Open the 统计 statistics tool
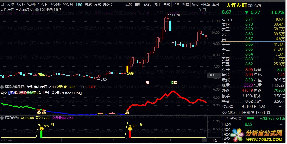Screen dimensions: 287x144 [157, 4]
